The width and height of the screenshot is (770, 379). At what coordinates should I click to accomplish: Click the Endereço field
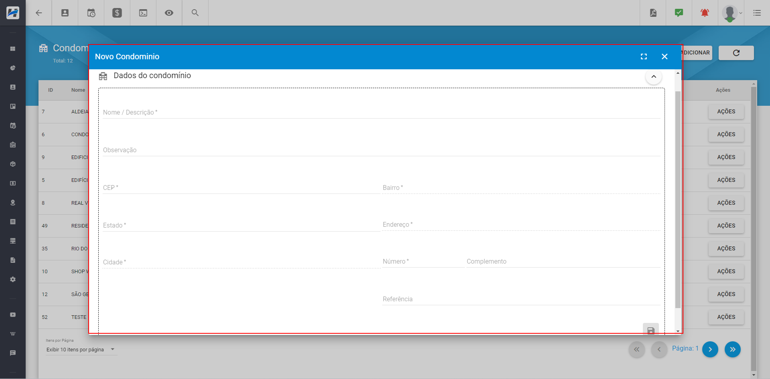coord(521,224)
